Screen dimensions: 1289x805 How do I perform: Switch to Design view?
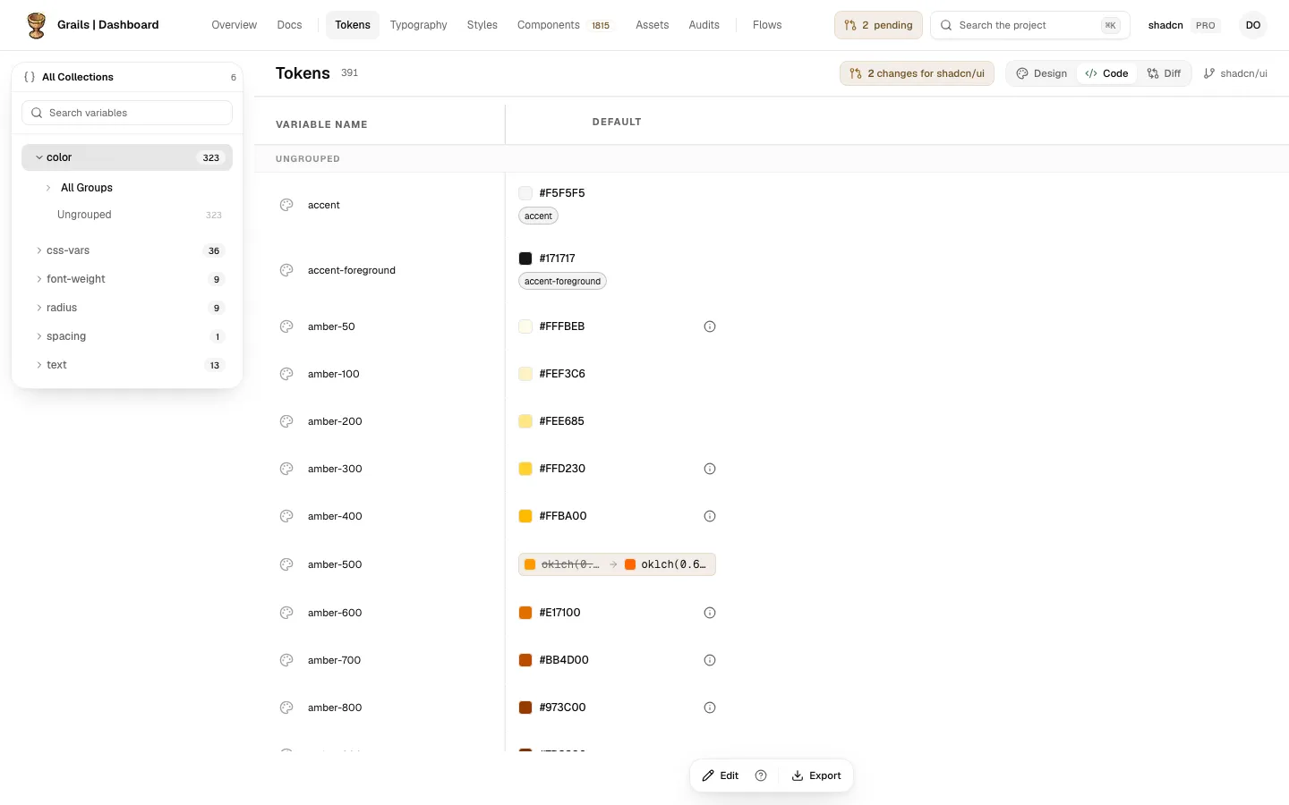click(x=1042, y=73)
